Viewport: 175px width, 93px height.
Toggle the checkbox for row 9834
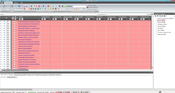coord(14,60)
